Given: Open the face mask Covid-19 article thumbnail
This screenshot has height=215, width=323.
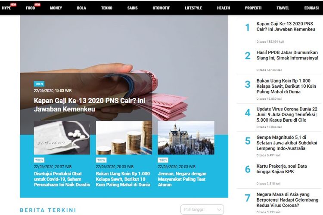Looking at the screenshot, I should coord(62,138).
